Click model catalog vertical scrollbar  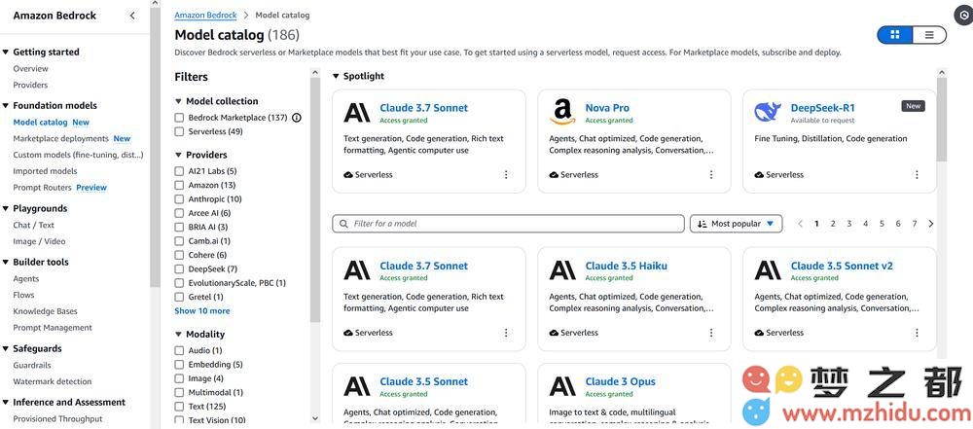[942, 118]
